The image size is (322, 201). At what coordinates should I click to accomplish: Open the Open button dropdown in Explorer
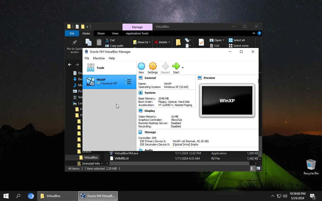coord(223,40)
